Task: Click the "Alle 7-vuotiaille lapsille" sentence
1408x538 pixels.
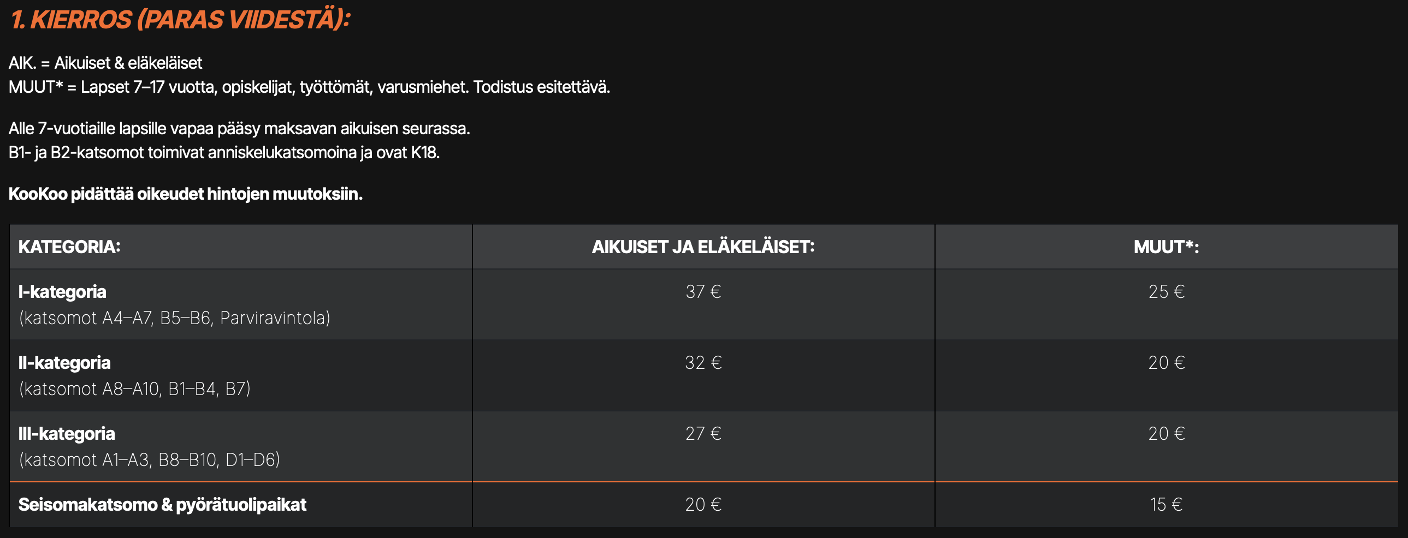Action: 239,128
